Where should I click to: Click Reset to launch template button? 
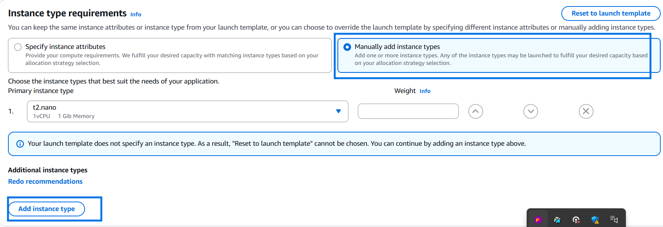tap(611, 13)
